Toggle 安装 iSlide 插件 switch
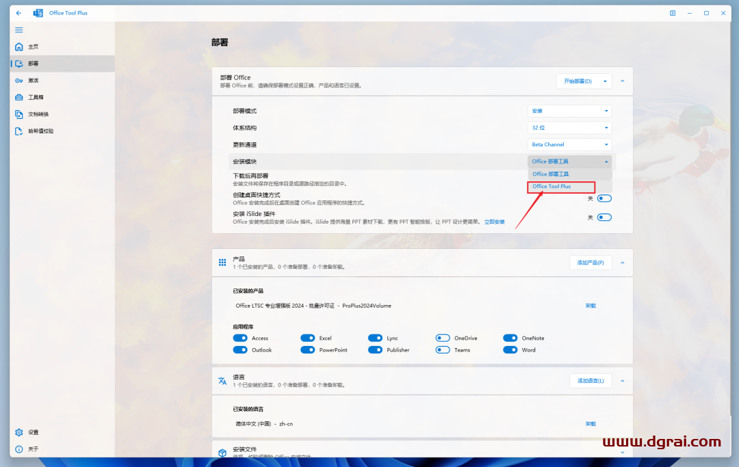The image size is (739, 467). click(604, 217)
